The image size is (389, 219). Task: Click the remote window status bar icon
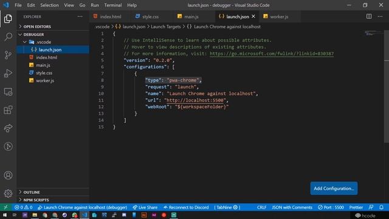coord(5,207)
